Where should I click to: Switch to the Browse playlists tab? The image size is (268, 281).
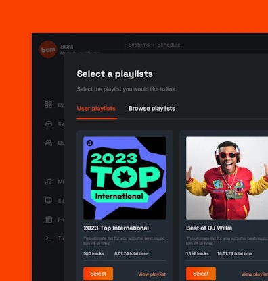pos(152,109)
